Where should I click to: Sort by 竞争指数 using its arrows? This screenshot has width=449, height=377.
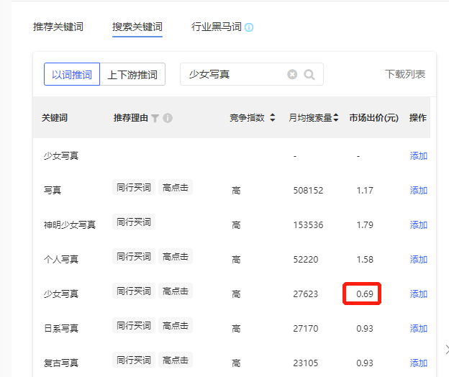[272, 118]
